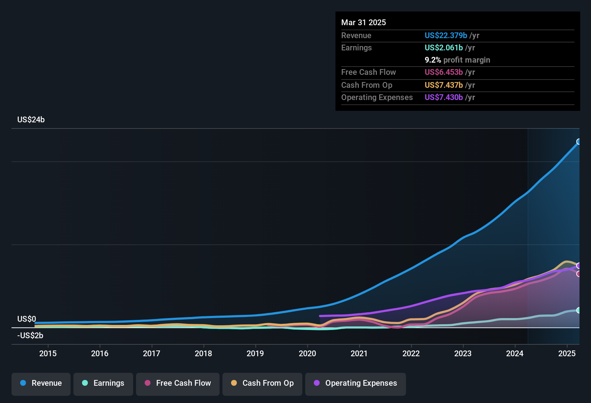Image resolution: width=591 pixels, height=403 pixels.
Task: Click the US$7.430b operating expenses value
Action: (444, 97)
